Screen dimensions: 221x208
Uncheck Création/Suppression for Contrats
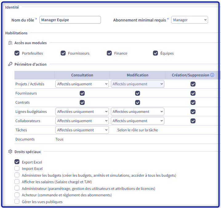coord(193,102)
